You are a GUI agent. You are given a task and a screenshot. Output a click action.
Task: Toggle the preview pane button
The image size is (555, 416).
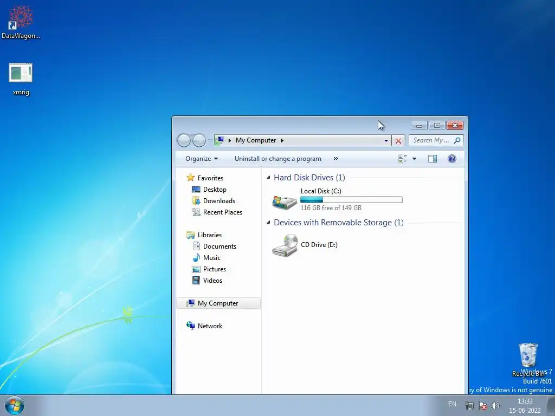[x=432, y=159]
